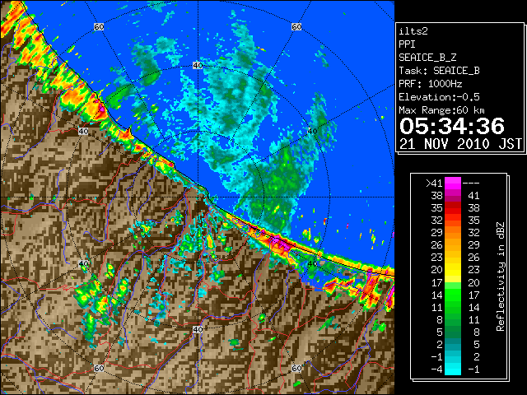Pick the red 35 dBZ legend swatch

coord(453,208)
